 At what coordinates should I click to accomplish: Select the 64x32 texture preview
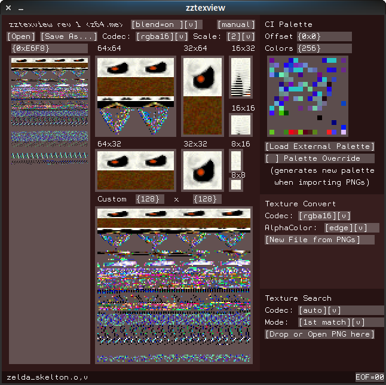tap(136, 170)
